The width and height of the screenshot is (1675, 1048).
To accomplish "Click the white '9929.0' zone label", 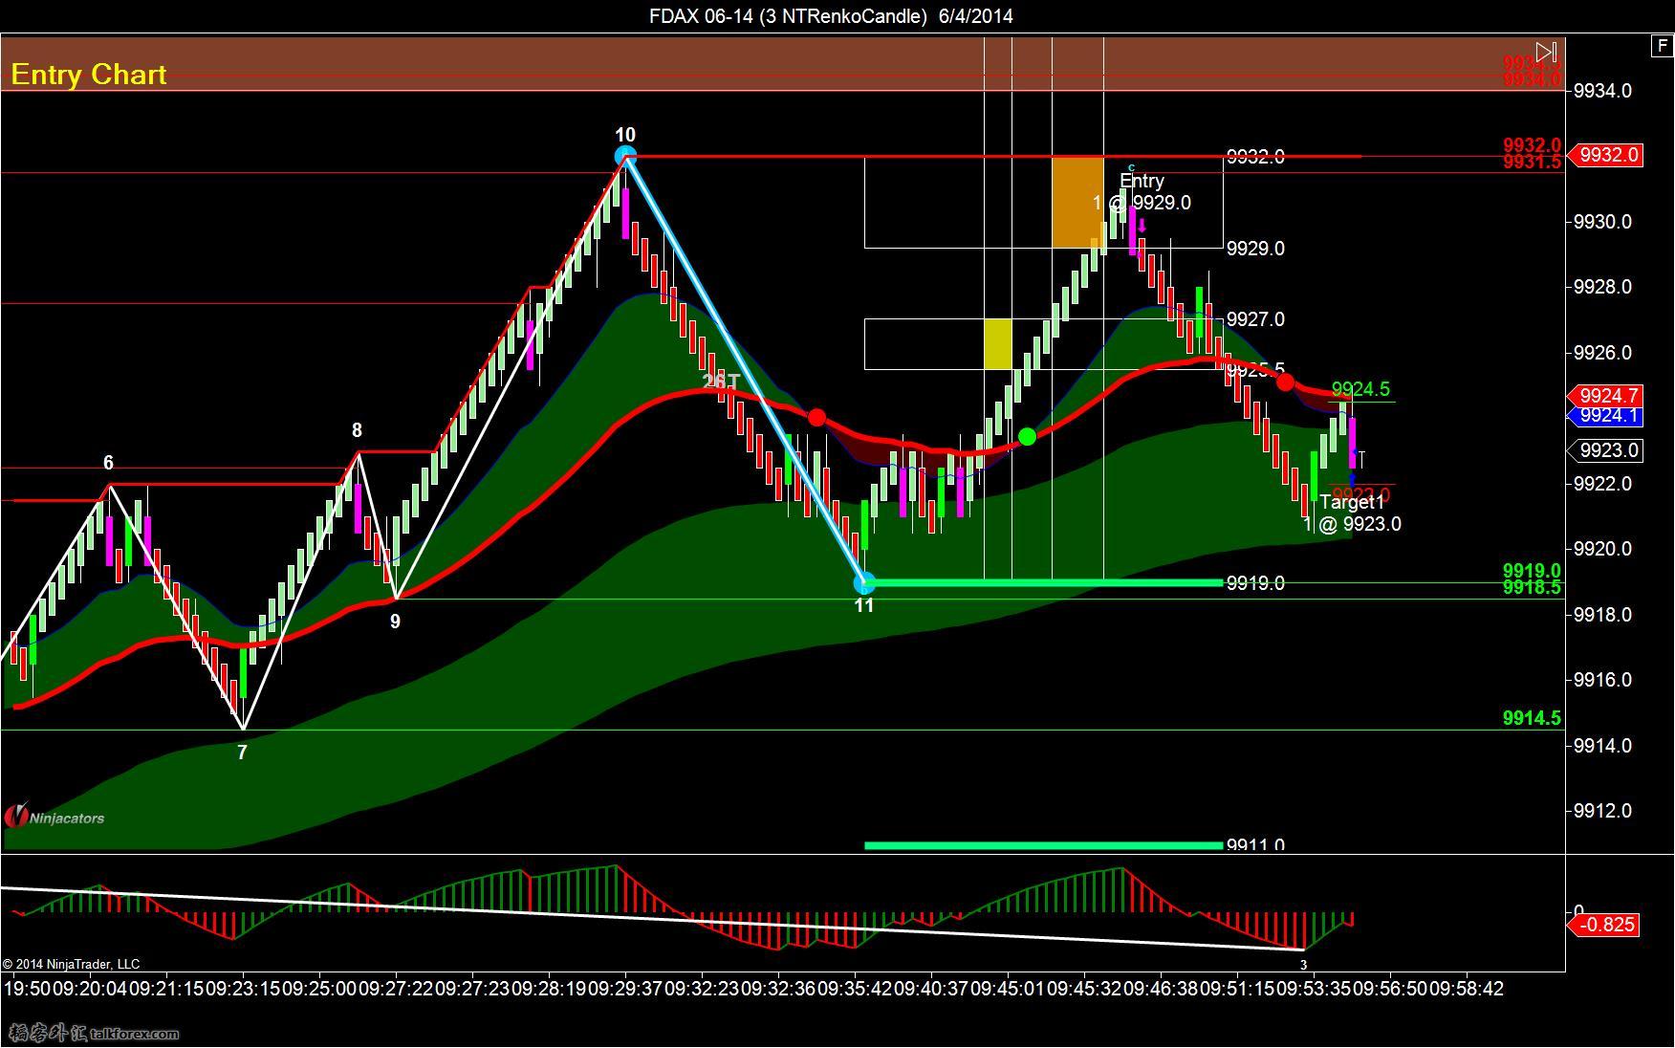I will point(1255,249).
